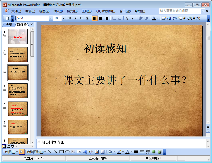Screen dimensions: 212x163
Task: Select the Arrow drawing tool
Action: coord(56,152)
